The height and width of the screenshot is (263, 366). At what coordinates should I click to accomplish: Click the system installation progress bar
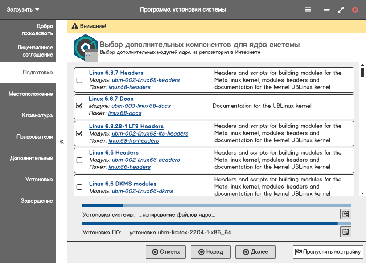(217, 206)
